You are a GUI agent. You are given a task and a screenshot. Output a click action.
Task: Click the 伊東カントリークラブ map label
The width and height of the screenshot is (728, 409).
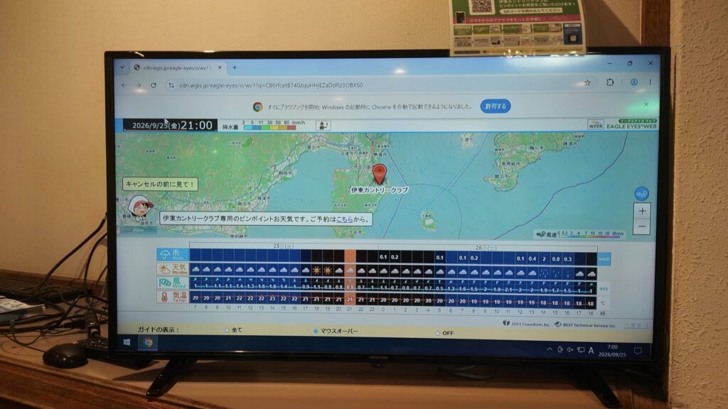(380, 190)
